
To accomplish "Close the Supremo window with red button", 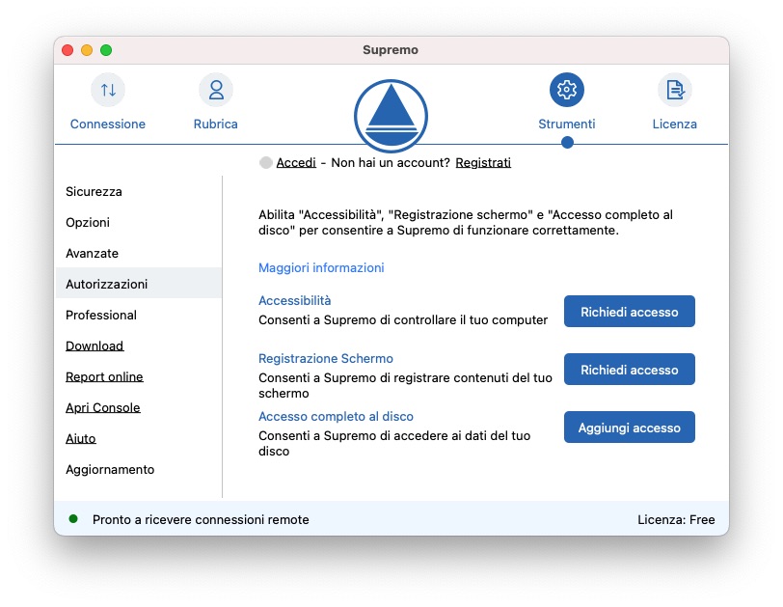I will pyautogui.click(x=67, y=50).
